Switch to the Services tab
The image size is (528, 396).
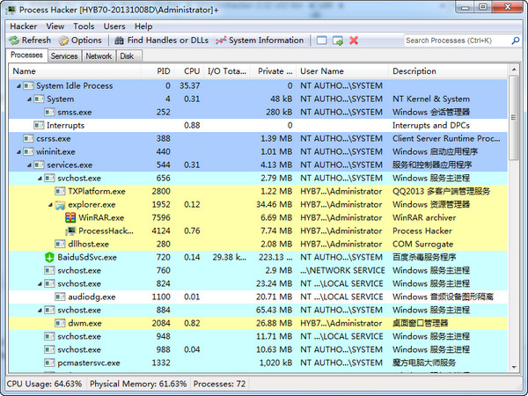[x=64, y=55]
